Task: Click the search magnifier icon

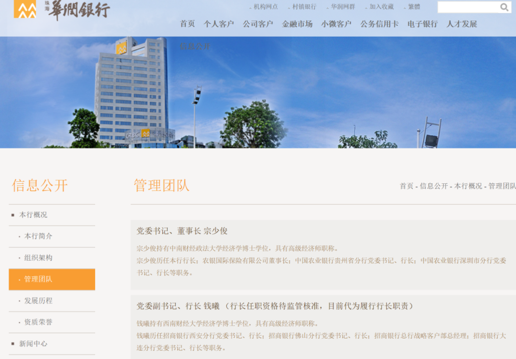Action: pos(504,7)
